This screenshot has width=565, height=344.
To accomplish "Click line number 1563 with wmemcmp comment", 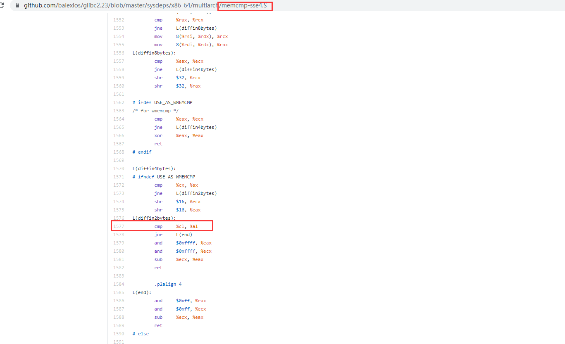I will pos(119,110).
